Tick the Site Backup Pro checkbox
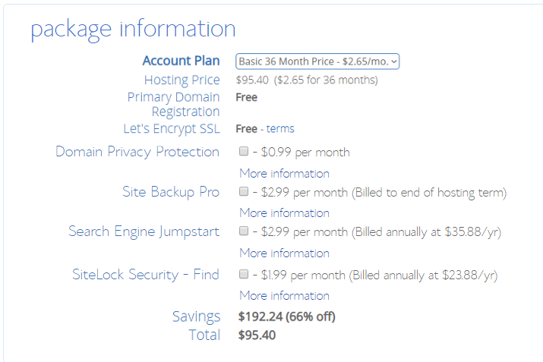 pos(244,191)
